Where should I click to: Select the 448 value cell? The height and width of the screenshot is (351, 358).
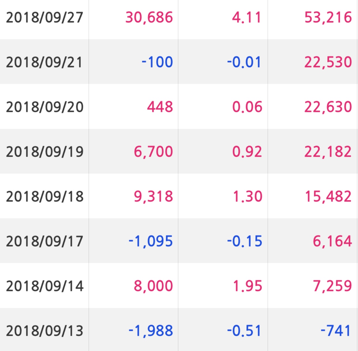tap(160, 107)
